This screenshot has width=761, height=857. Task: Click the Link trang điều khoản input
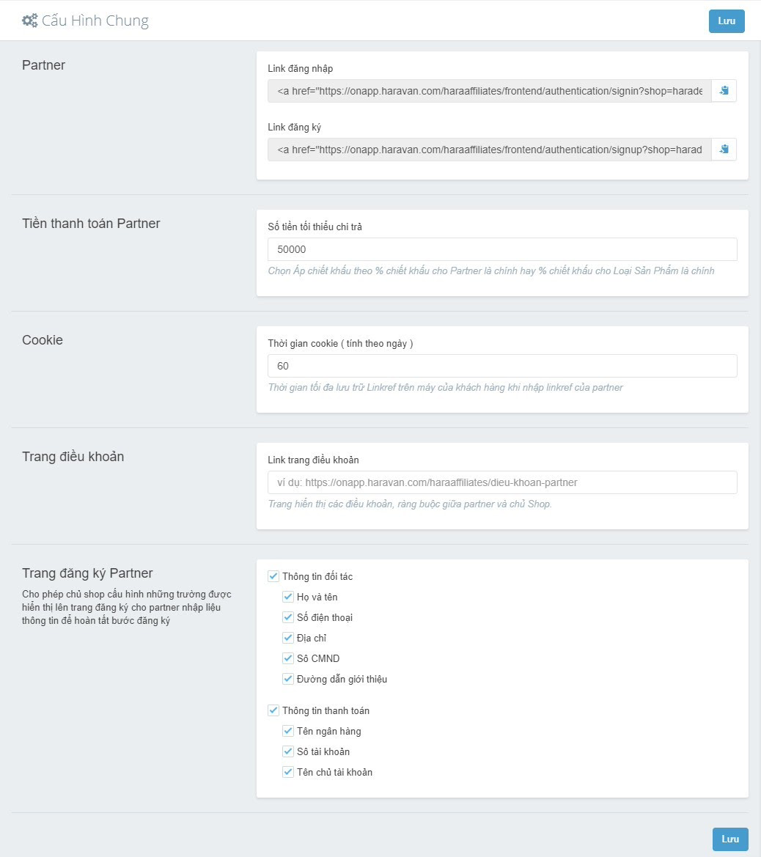click(502, 482)
